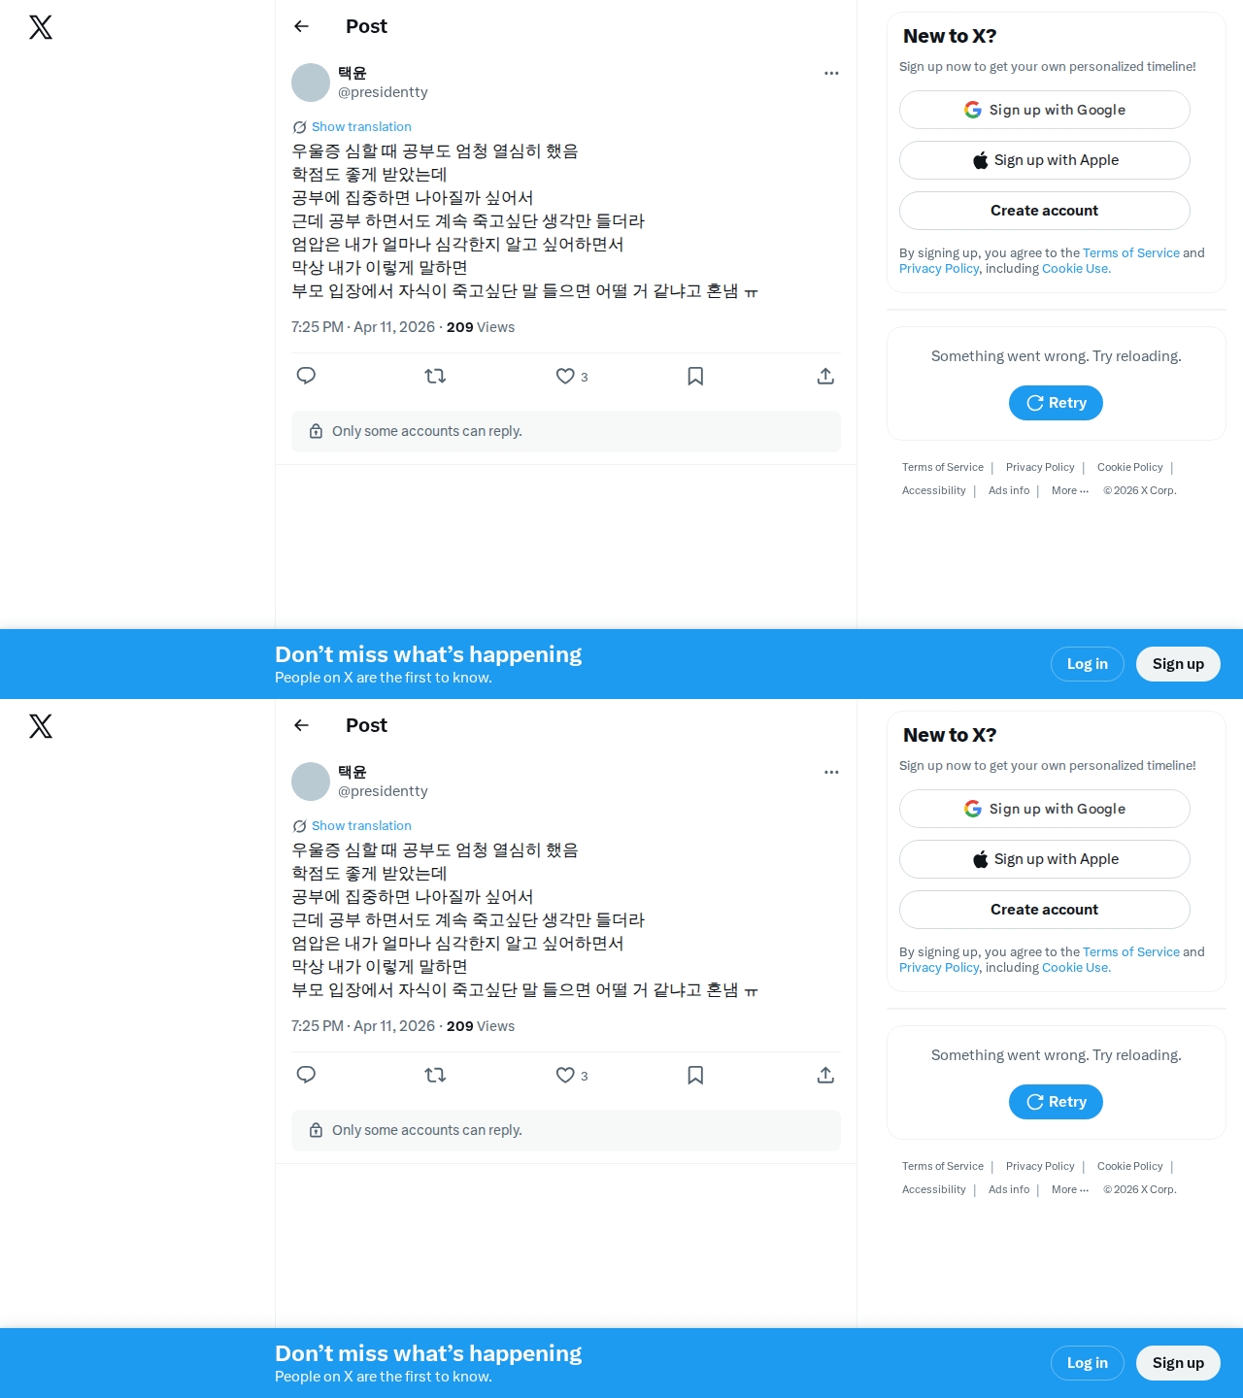Like the upper post with the heart icon
1243x1398 pixels.
[x=565, y=376]
